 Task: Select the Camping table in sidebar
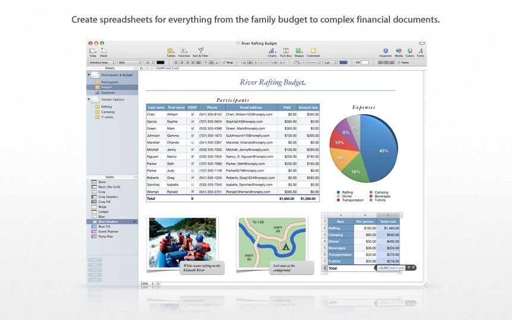(108, 112)
